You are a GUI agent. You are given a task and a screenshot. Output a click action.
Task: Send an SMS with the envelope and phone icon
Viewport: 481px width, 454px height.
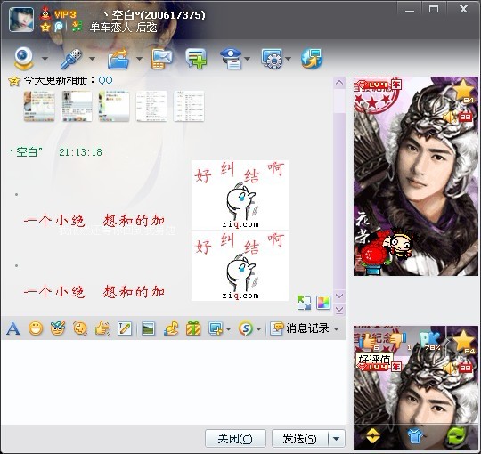tap(161, 59)
